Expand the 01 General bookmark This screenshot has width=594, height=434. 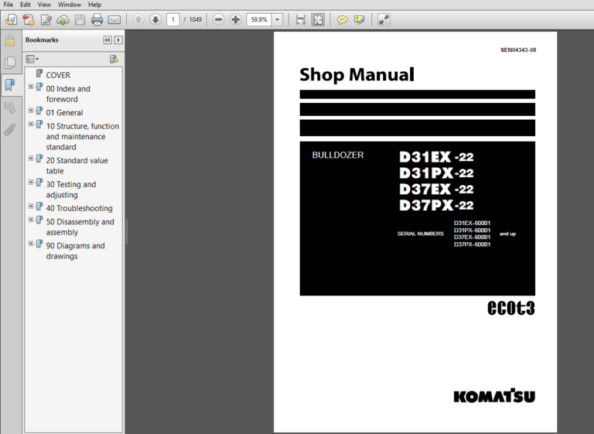point(31,111)
